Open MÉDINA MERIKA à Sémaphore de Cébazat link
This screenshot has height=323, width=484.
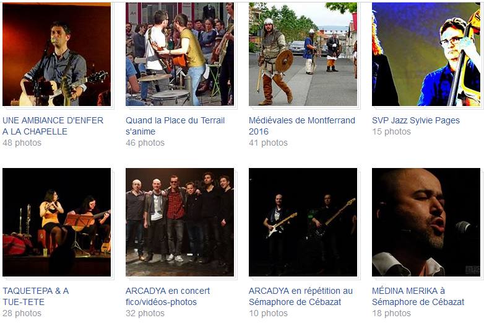(x=418, y=296)
